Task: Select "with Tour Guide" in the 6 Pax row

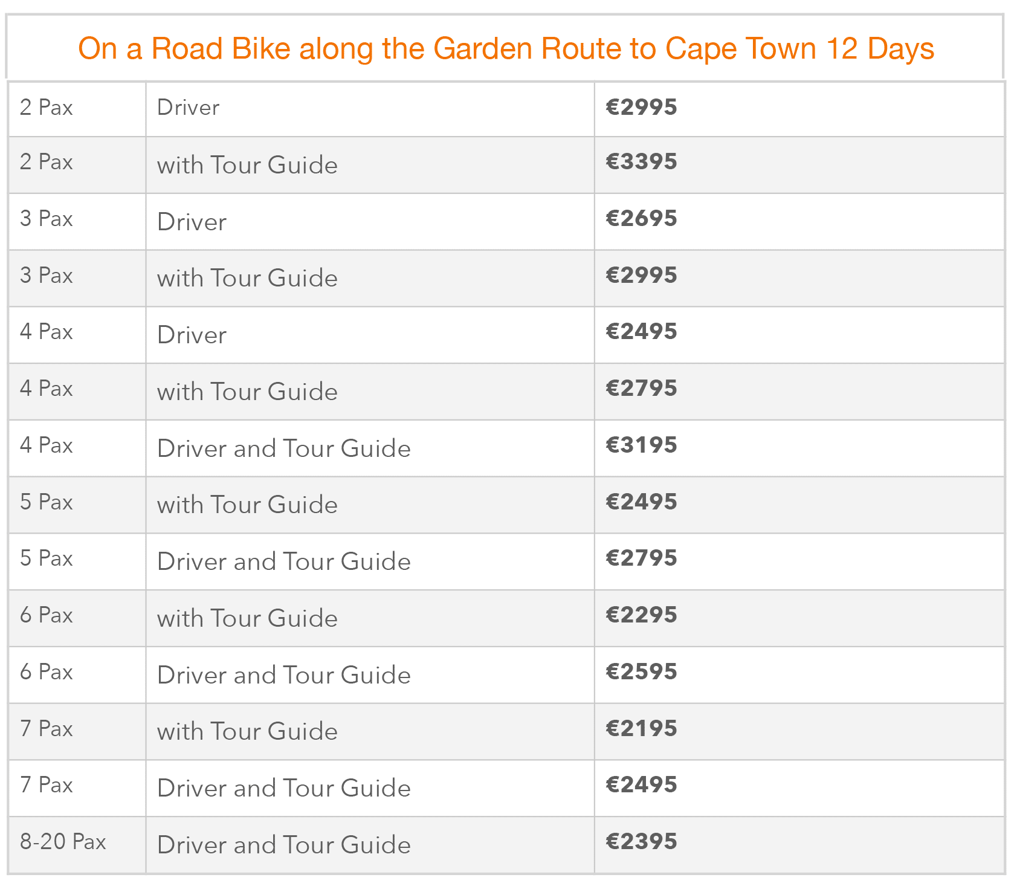Action: coord(247,618)
